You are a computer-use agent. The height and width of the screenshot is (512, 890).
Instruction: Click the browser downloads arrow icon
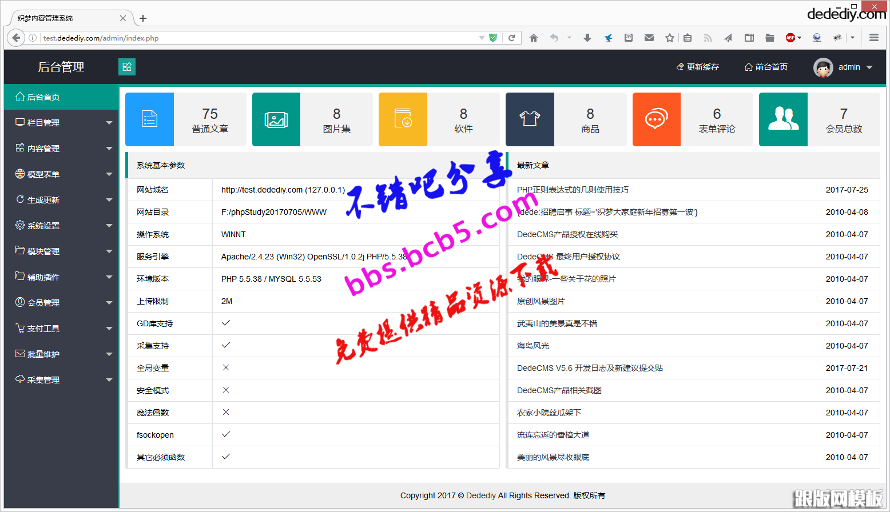pos(587,38)
